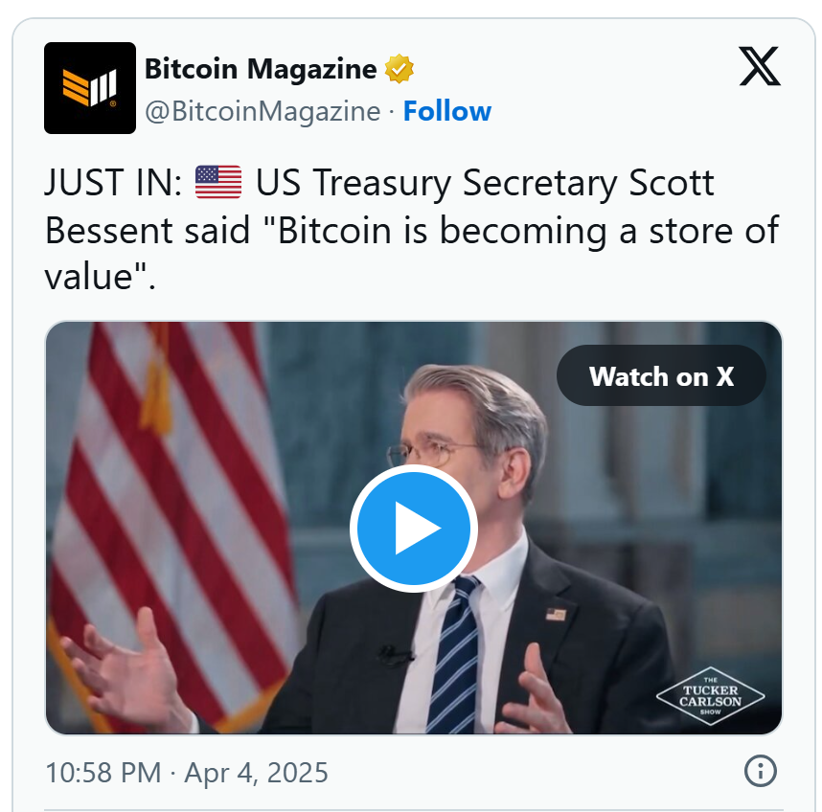Open the Bitcoin Magazine profile avatar
822x812 pixels.
click(x=90, y=88)
